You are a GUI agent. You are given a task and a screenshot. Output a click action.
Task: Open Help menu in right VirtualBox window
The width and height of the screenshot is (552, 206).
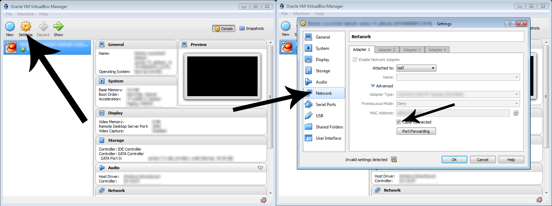[x=319, y=14]
